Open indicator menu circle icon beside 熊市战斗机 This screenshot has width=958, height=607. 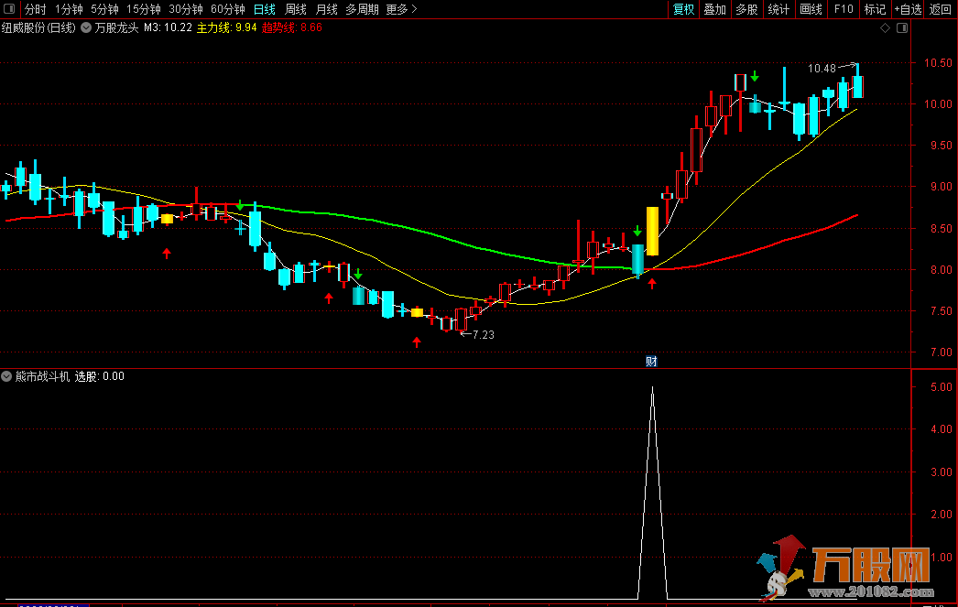point(6,376)
